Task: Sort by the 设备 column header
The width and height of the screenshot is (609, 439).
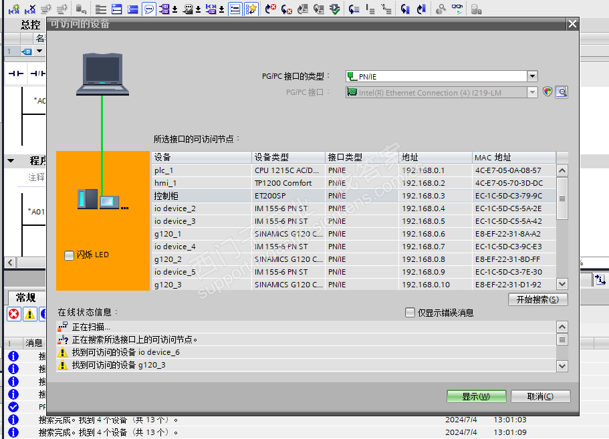Action: (202, 157)
